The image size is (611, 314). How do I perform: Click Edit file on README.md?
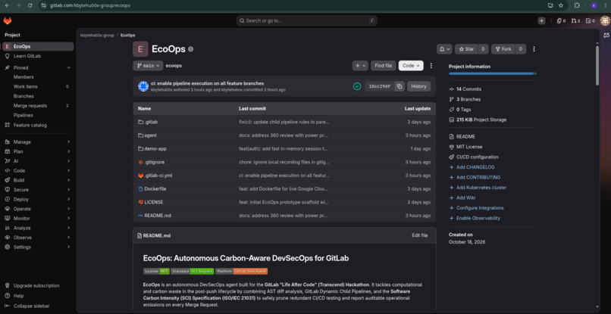(420, 235)
